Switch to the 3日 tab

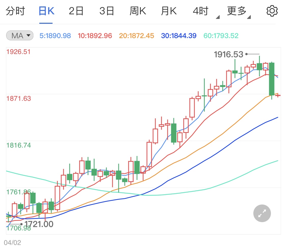(107, 11)
